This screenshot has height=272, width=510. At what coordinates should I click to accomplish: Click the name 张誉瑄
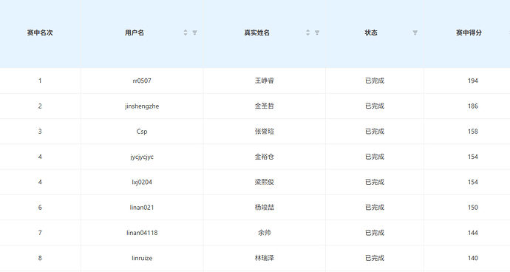click(x=265, y=132)
